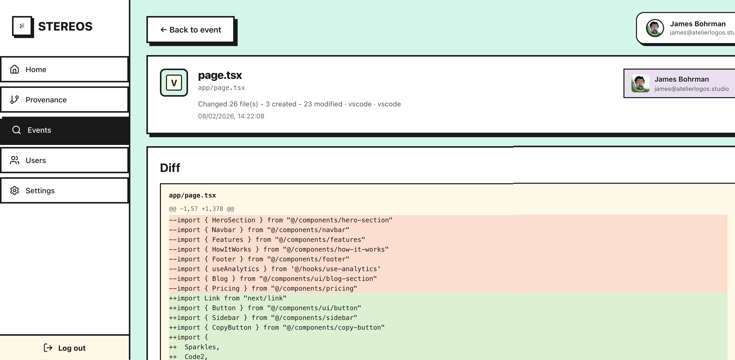The height and width of the screenshot is (360, 735).
Task: Click the app/page.tsx diff file header
Action: pos(192,195)
